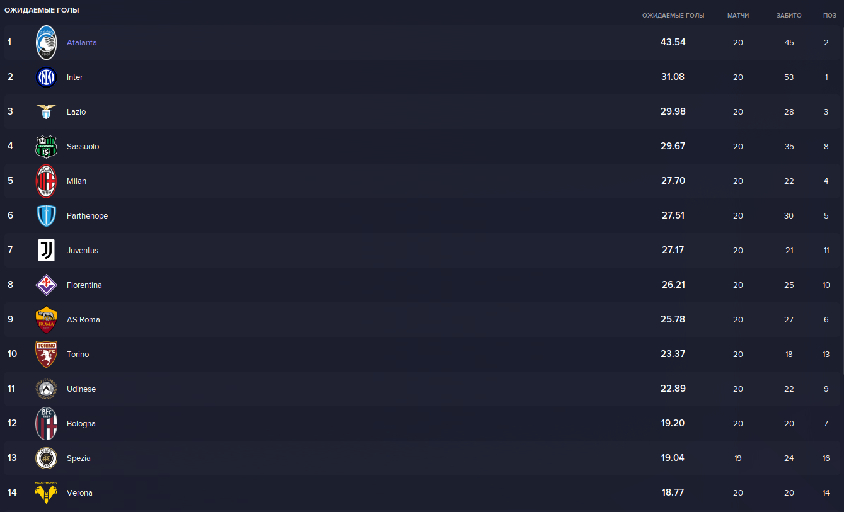Click the Spezia club crest
Screen dimensions: 844x512
[x=46, y=458]
